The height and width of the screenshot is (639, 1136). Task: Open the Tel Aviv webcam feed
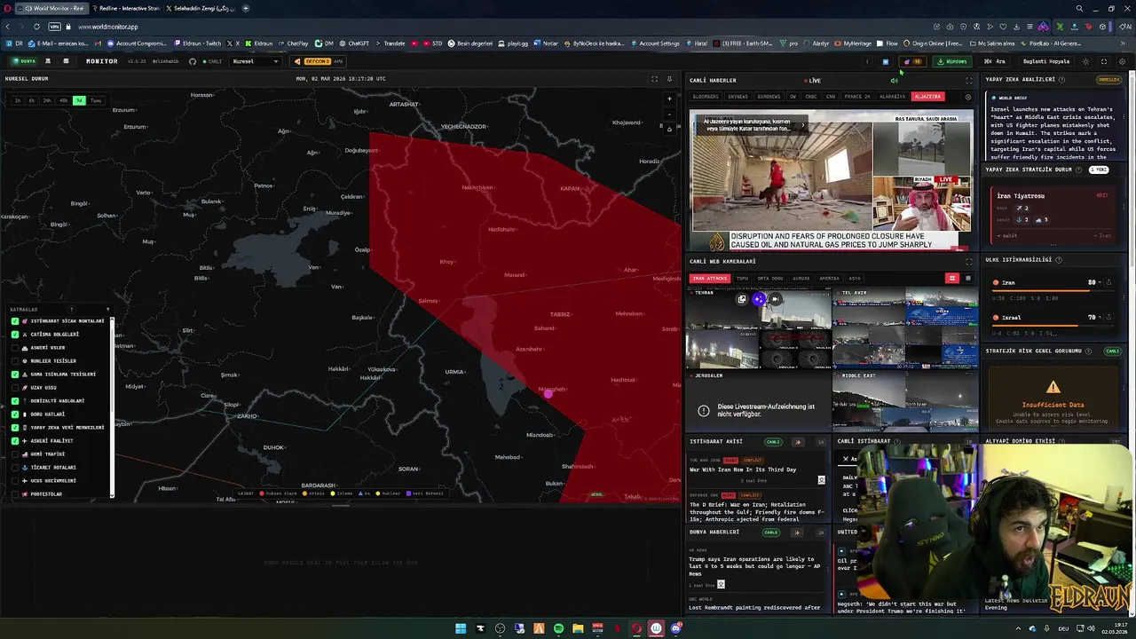click(904, 328)
